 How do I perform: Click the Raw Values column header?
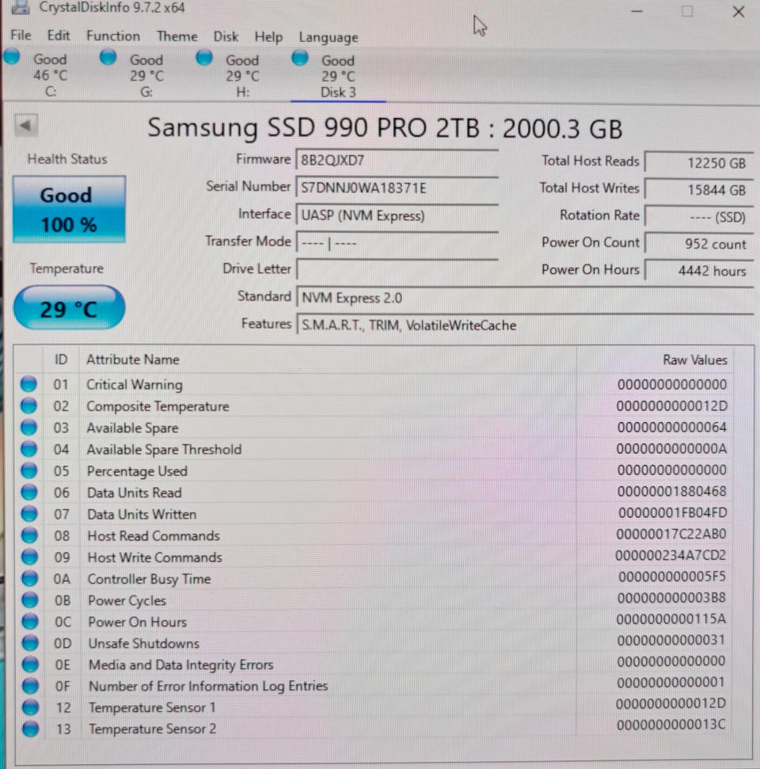[695, 360]
